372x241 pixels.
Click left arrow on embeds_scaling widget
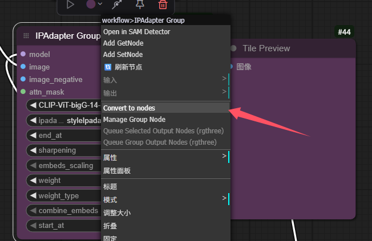33,165
